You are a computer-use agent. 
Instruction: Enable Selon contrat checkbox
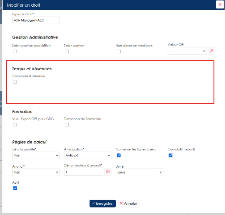[67, 51]
